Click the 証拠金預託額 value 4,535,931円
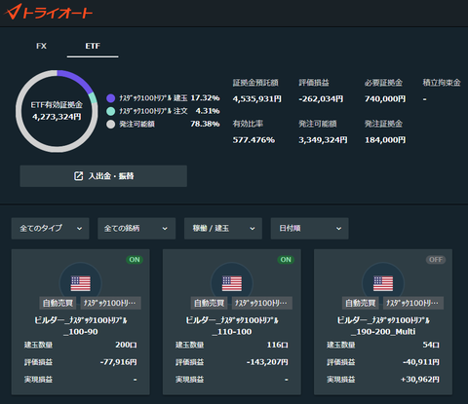This screenshot has height=404, width=468. pyautogui.click(x=256, y=99)
